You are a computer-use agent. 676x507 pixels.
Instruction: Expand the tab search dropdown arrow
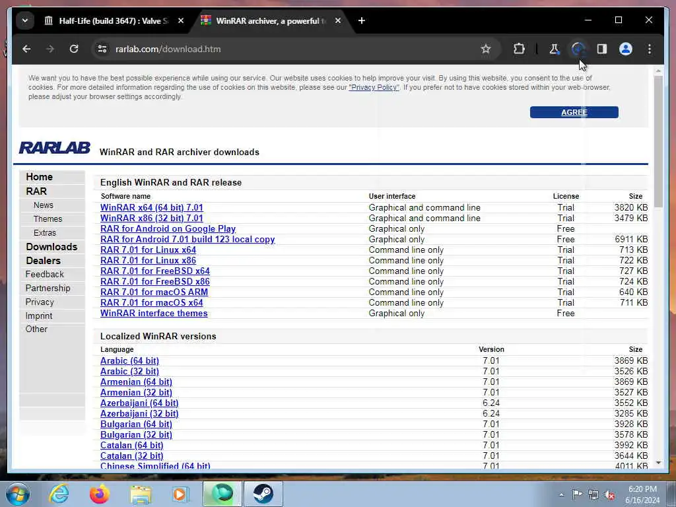tap(25, 20)
